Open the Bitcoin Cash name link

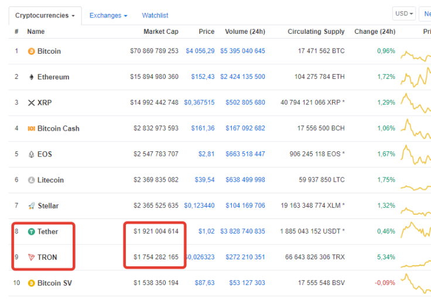(x=59, y=128)
